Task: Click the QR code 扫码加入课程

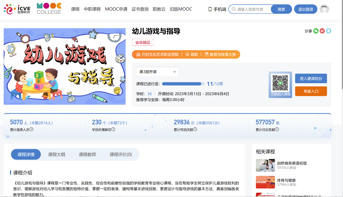Action: pos(280,83)
